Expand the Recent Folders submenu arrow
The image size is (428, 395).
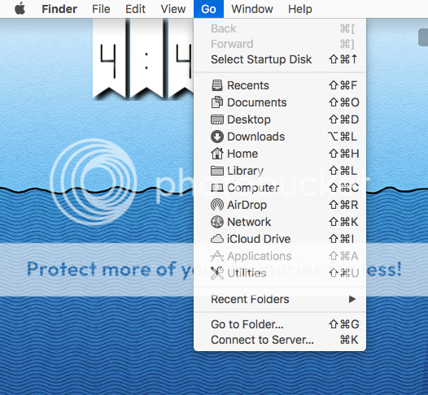click(352, 299)
